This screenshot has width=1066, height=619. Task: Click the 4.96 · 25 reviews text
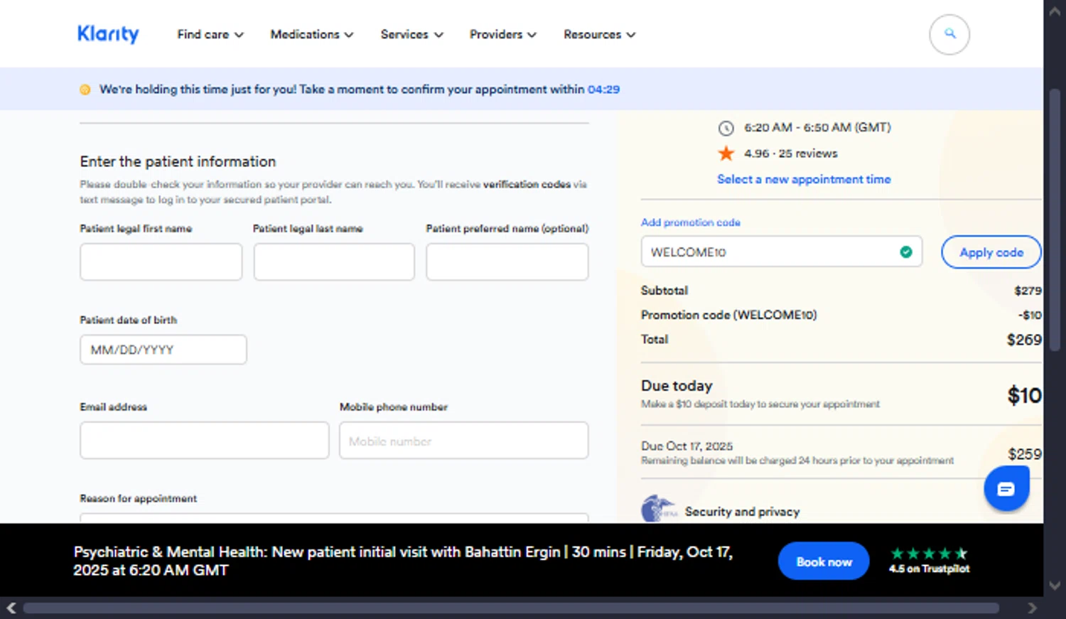[791, 154]
